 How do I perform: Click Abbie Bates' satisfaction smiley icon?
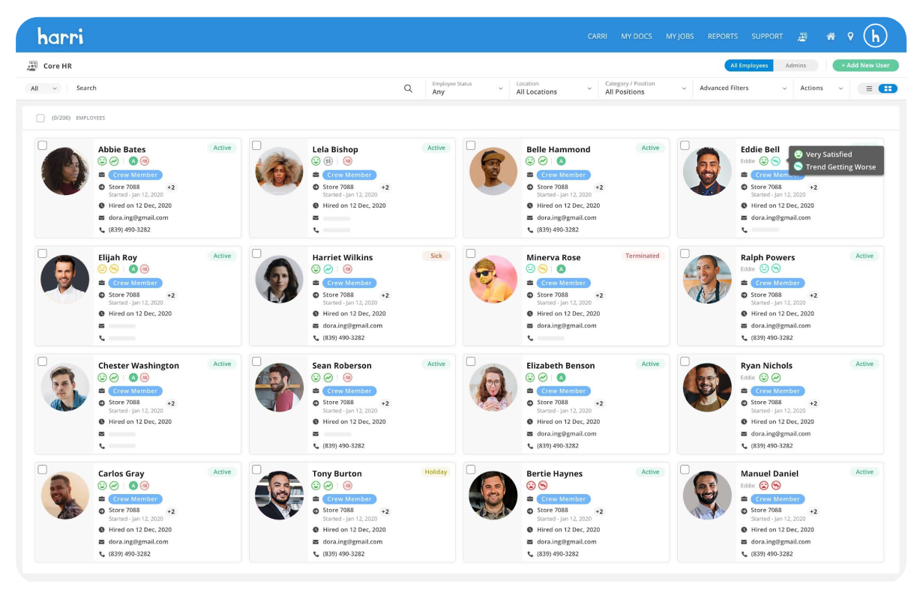pos(103,161)
